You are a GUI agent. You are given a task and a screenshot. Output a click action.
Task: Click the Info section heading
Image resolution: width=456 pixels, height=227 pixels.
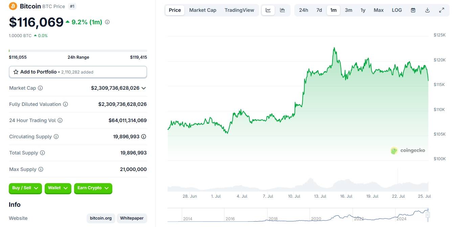tap(15, 205)
